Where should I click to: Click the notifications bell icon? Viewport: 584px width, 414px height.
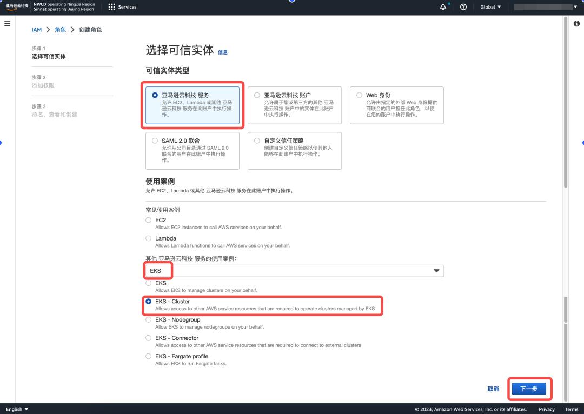[443, 7]
